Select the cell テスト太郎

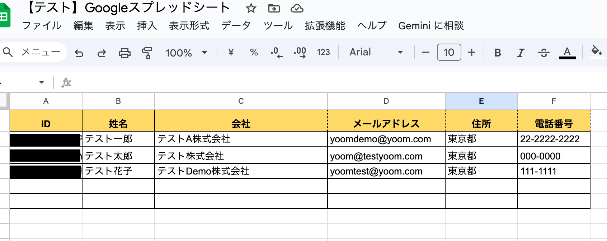tap(118, 155)
